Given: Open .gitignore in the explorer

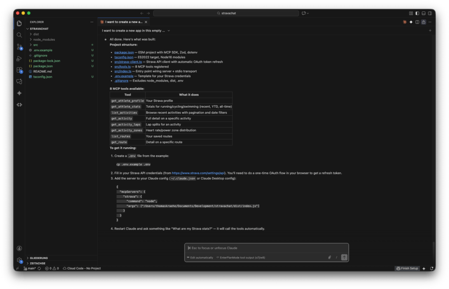Looking at the screenshot, I should tap(40, 56).
